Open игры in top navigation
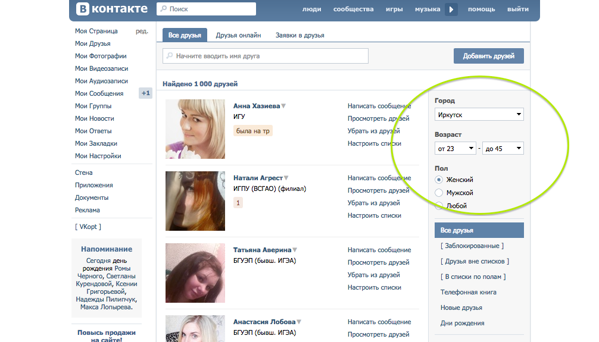The width and height of the screenshot is (599, 342). click(x=394, y=9)
